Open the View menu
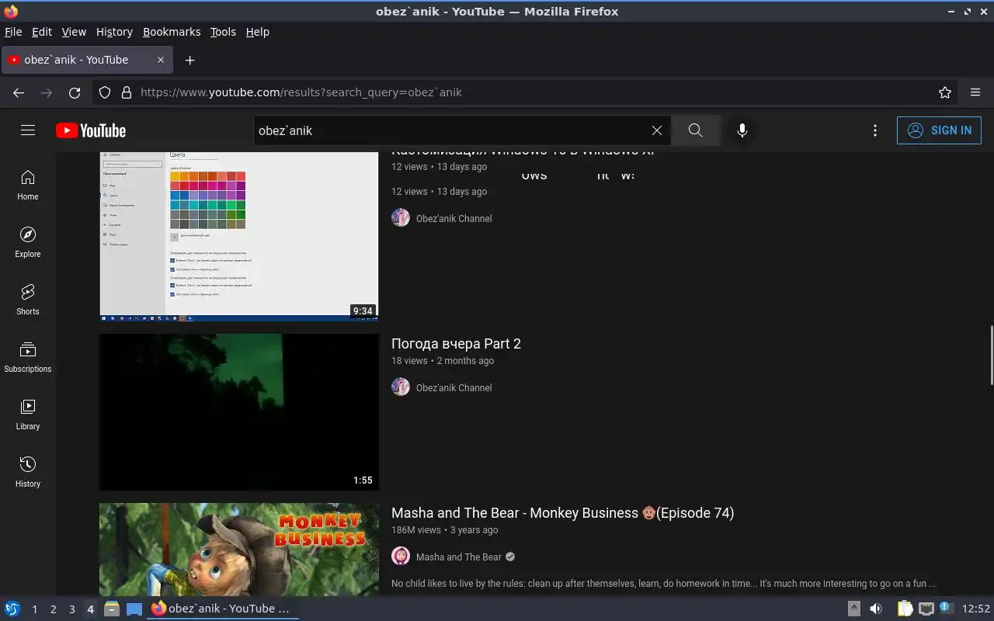This screenshot has height=621, width=994. pos(74,32)
